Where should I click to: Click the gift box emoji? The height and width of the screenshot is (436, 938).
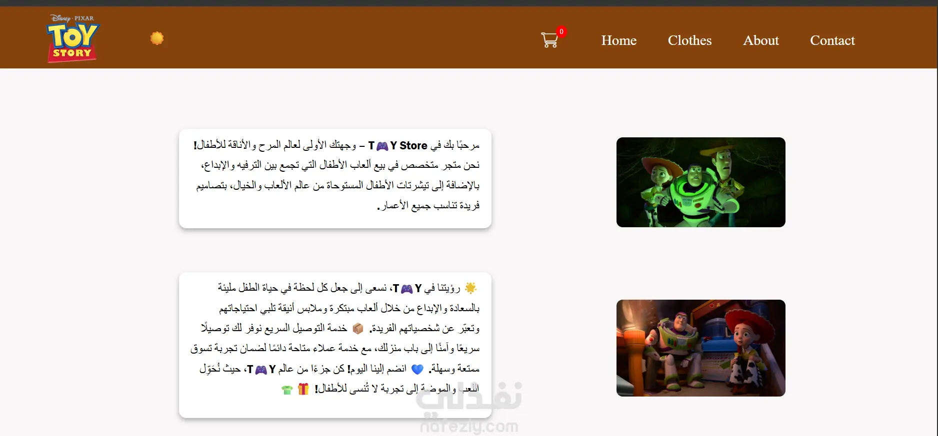303,389
